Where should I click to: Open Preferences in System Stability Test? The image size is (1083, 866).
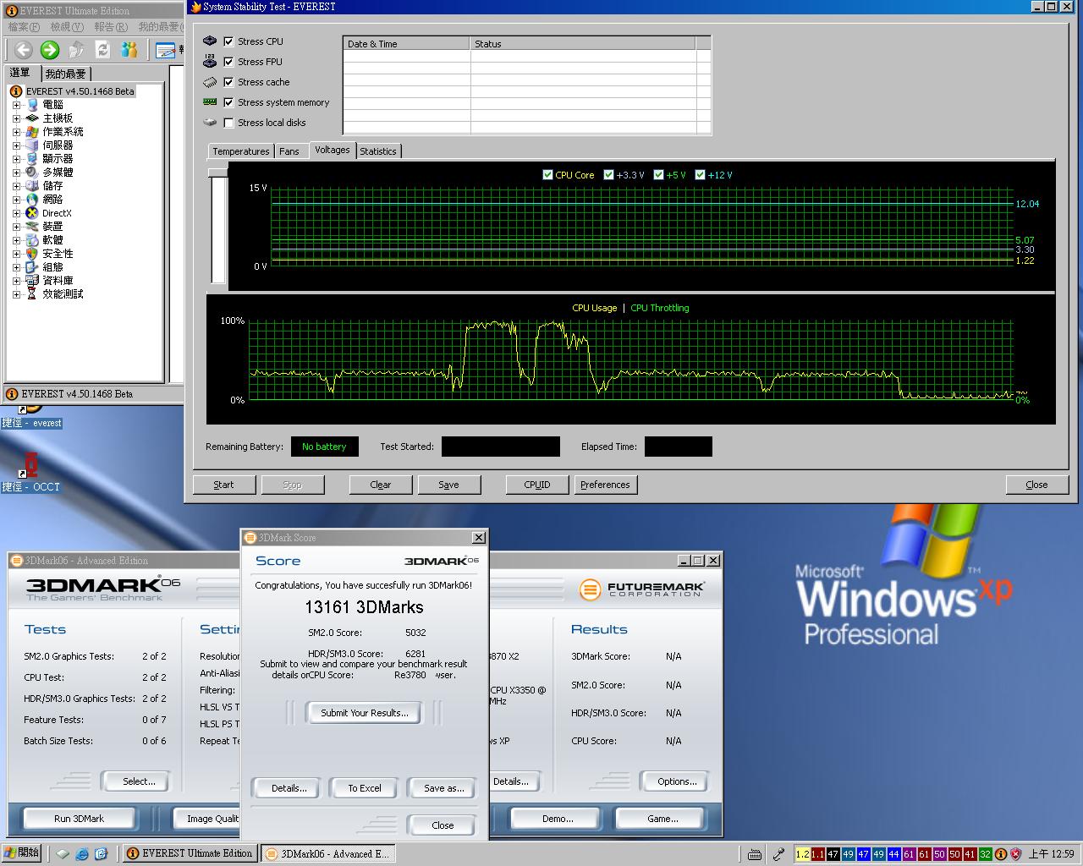(605, 485)
